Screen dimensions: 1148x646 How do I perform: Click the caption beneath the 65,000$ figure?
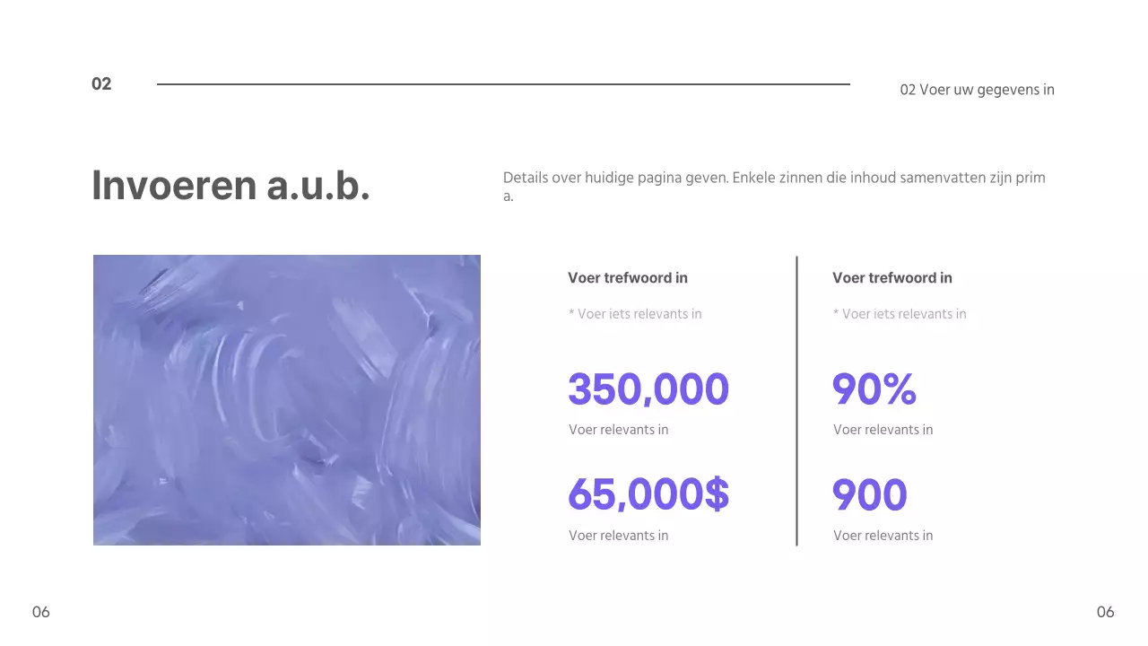click(618, 536)
